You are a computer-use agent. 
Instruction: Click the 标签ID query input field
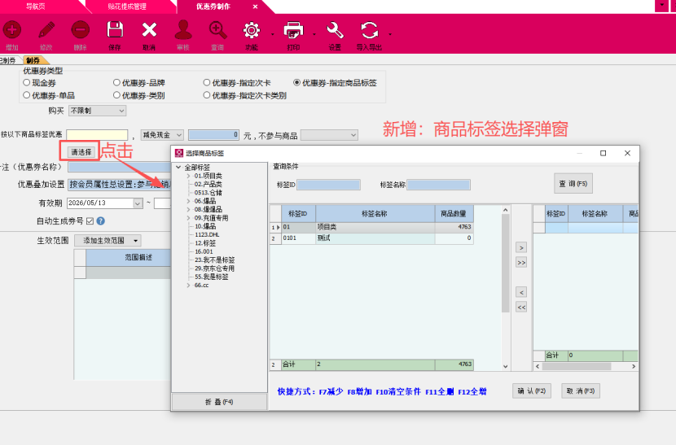point(328,185)
